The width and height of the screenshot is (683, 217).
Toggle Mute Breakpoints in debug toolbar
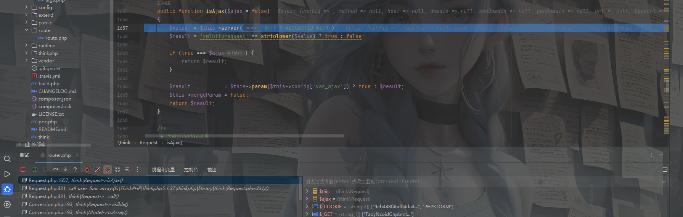click(98, 169)
